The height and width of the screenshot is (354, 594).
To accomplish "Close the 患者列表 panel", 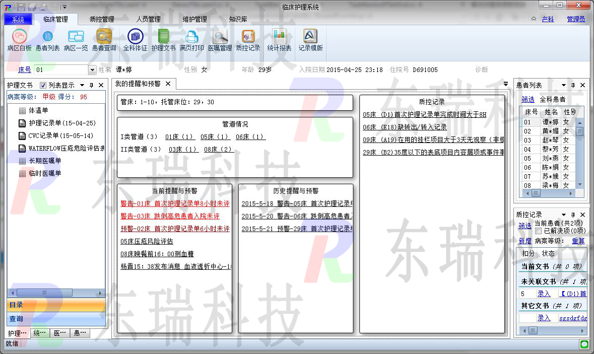I will click(582, 85).
